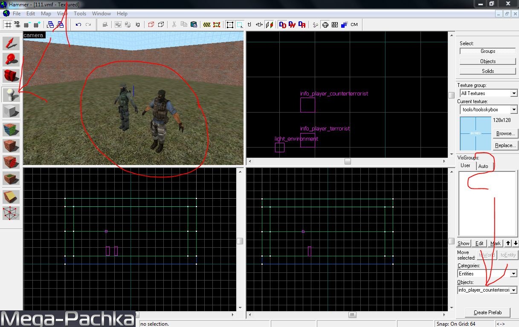
Task: Click the Create Prefab button
Action: click(487, 313)
